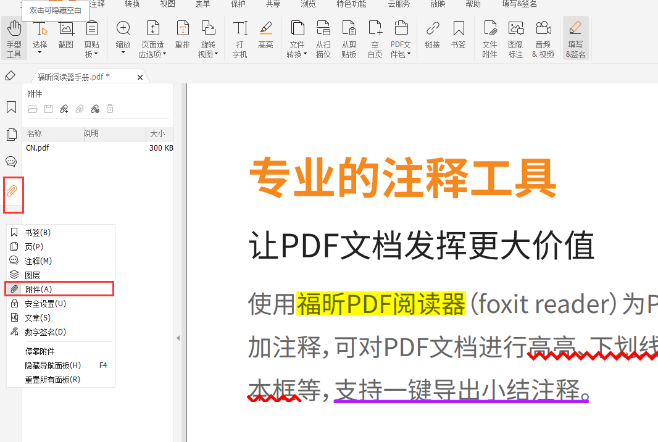The width and height of the screenshot is (658, 442).
Task: Insert File Attachment (文件附件) from ribbon
Action: (x=489, y=38)
